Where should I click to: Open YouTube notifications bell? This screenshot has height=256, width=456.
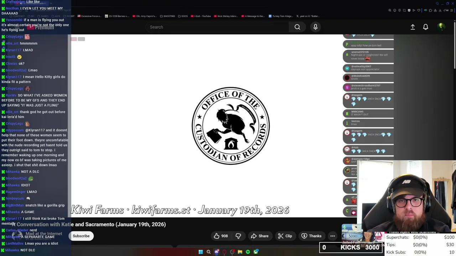click(x=425, y=27)
